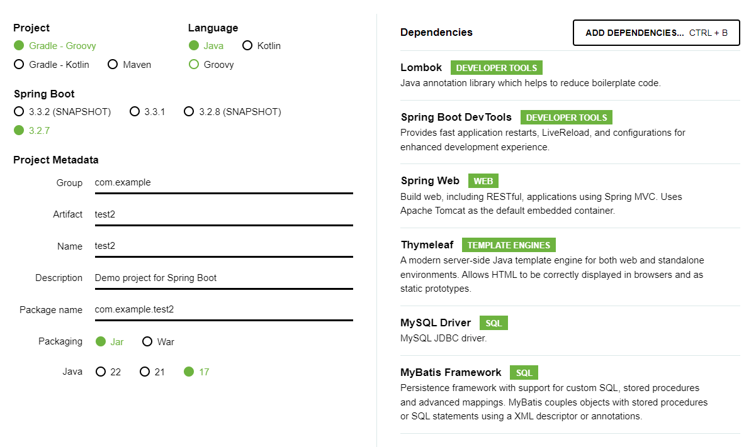Viewport: 756px width, 447px height.
Task: Click the Thymeleaf Template Engines tag
Action: click(x=509, y=246)
